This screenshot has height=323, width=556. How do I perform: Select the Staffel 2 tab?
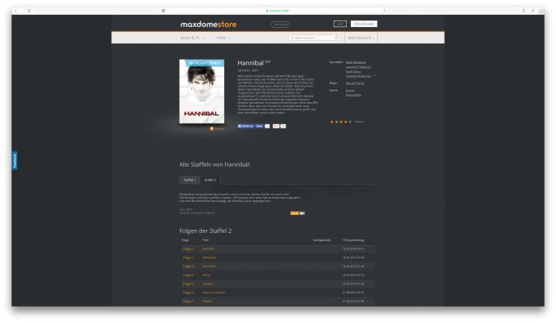pyautogui.click(x=210, y=180)
